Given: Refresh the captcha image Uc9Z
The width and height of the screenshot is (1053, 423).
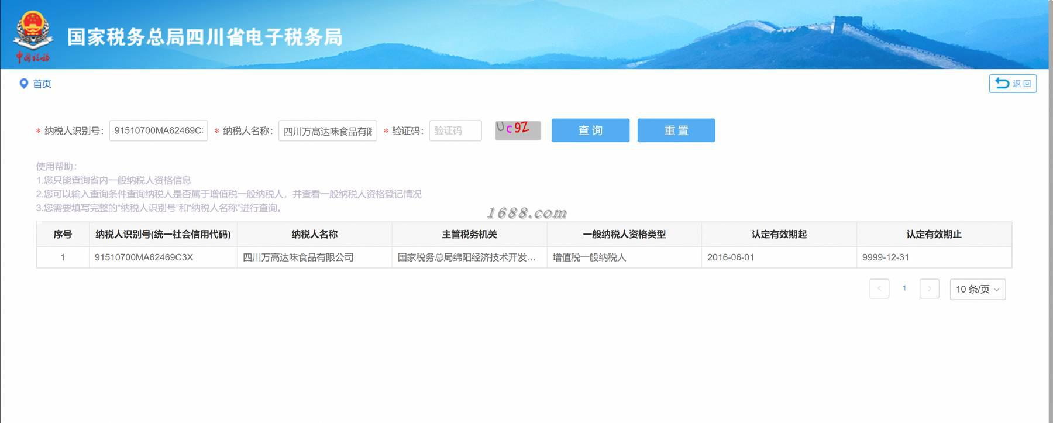Looking at the screenshot, I should coord(518,130).
